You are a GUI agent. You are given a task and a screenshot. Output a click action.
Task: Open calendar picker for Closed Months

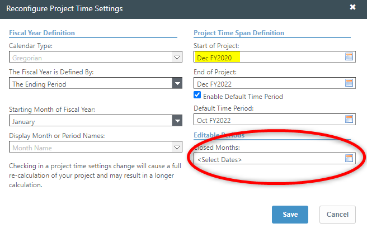coord(349,159)
